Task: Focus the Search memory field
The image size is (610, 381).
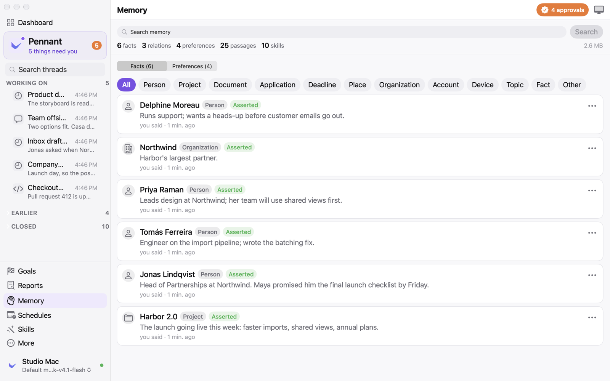Action: [342, 32]
